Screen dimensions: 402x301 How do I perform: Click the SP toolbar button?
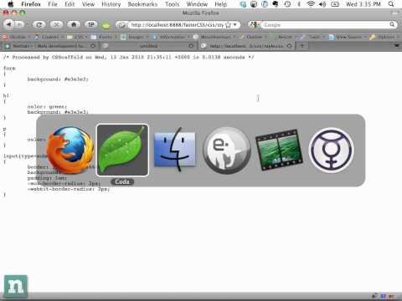point(91,25)
